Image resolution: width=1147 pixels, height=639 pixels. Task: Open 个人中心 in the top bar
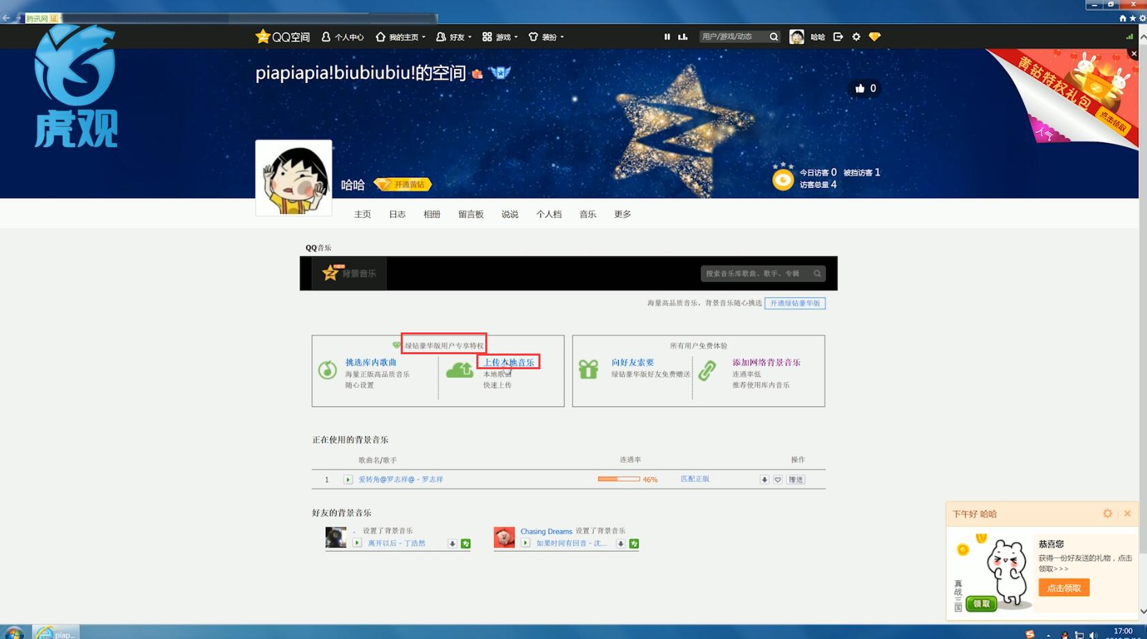pos(342,37)
